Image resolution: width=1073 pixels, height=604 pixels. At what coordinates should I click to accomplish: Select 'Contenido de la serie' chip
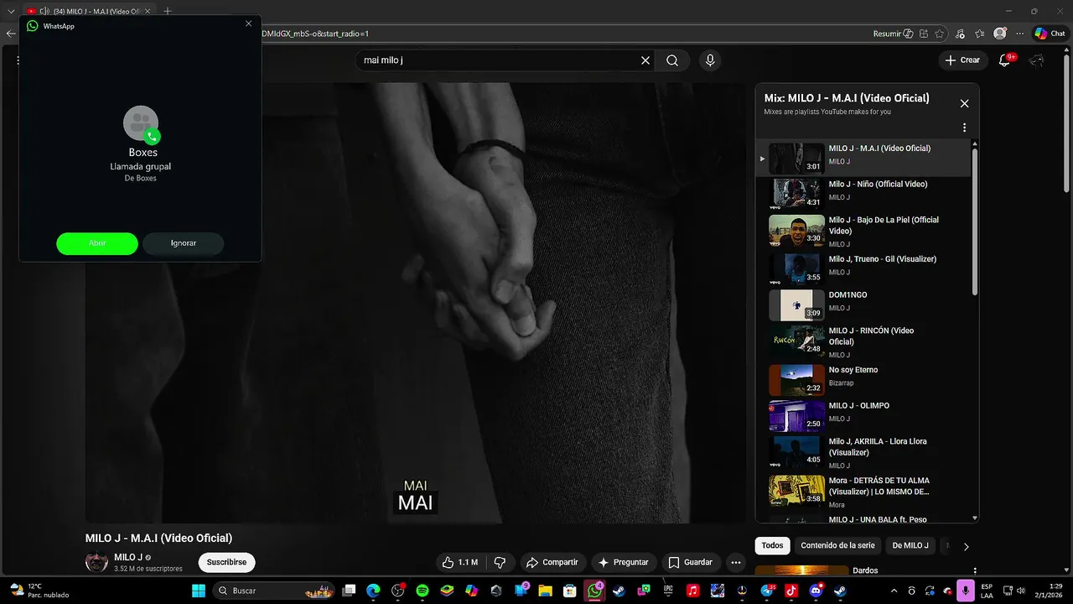pyautogui.click(x=837, y=545)
